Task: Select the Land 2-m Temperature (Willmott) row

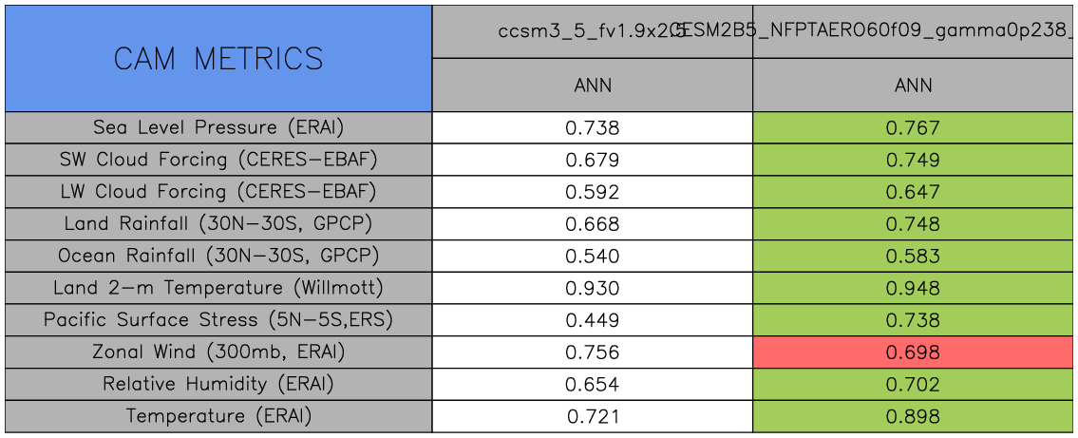Action: point(218,288)
